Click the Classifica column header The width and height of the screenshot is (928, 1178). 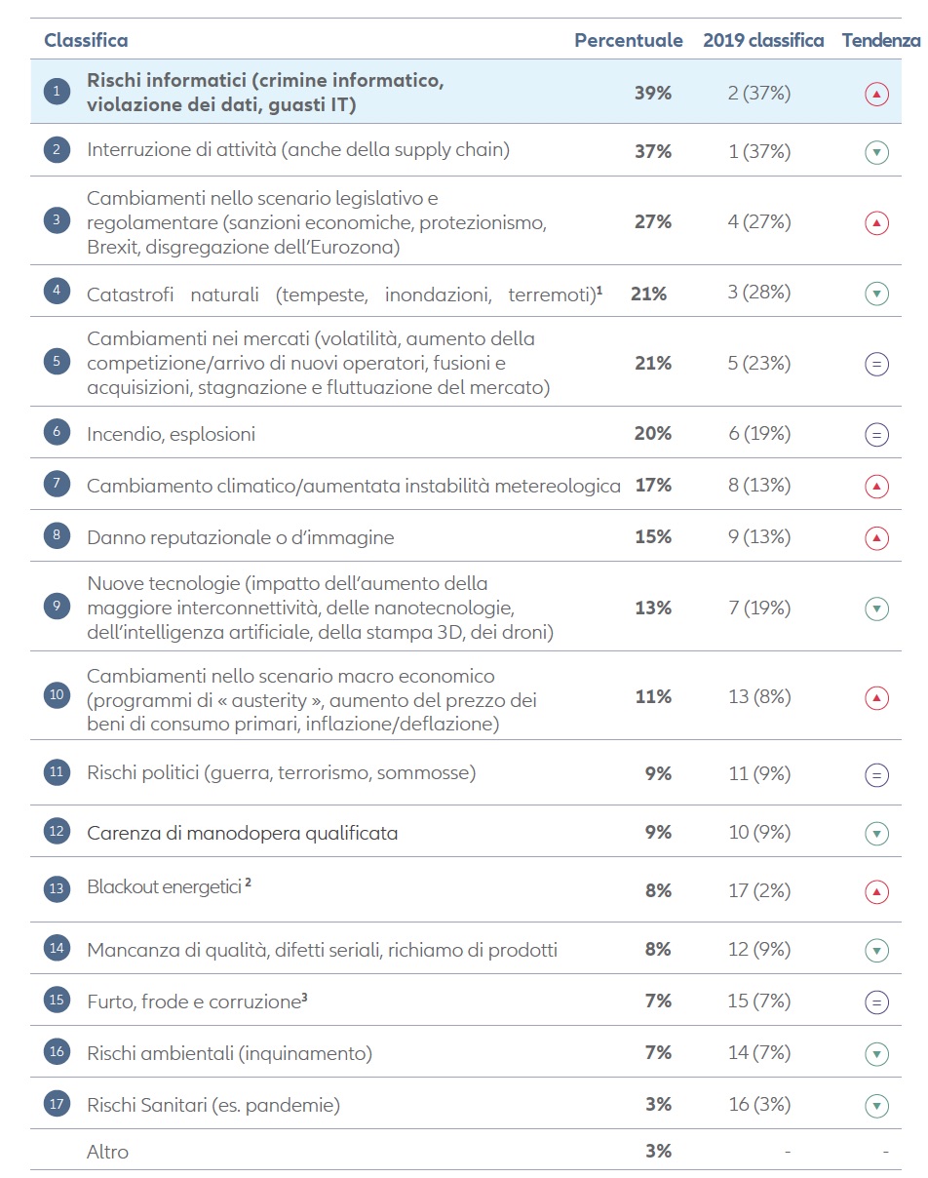(86, 40)
